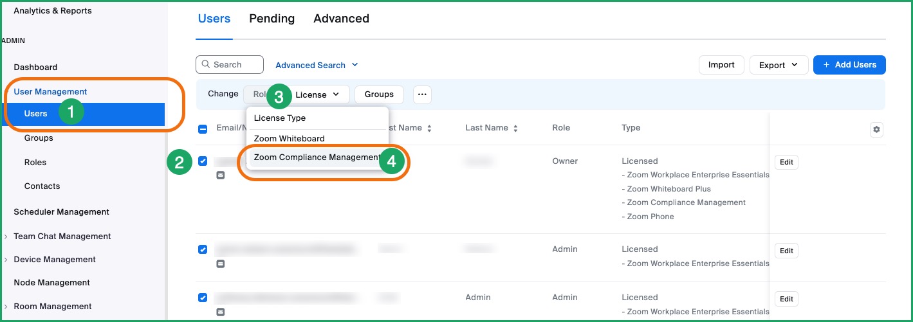Click the magnifier icon in Search box
The image size is (913, 322).
coord(206,65)
